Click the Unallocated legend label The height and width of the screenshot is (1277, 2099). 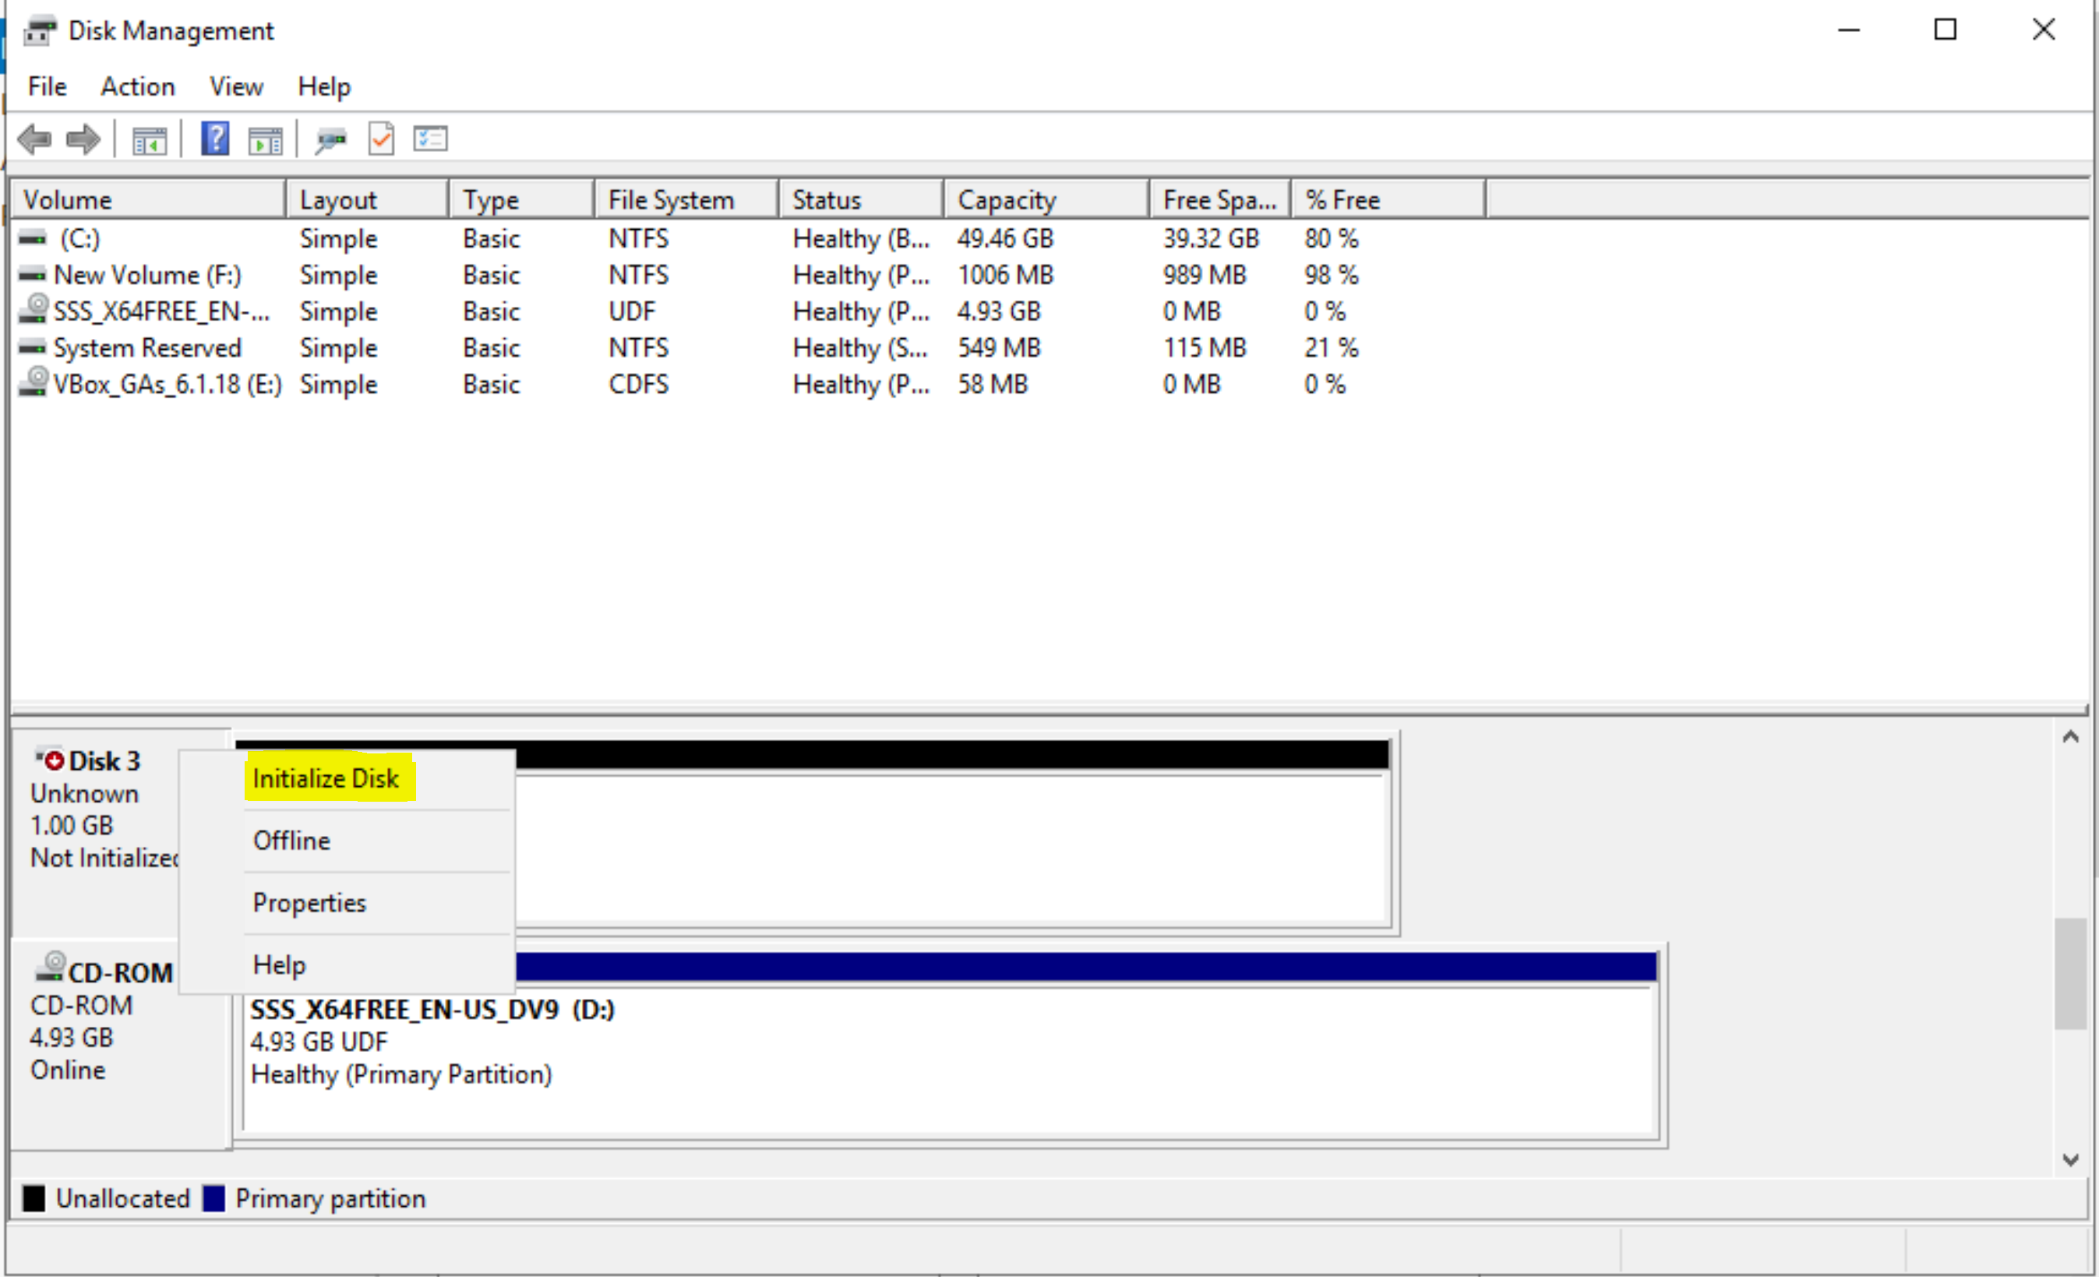[122, 1198]
